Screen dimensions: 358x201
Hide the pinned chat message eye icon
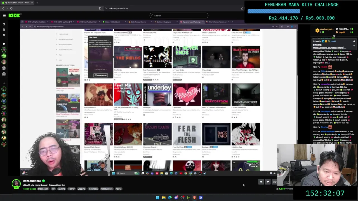[x=354, y=41]
